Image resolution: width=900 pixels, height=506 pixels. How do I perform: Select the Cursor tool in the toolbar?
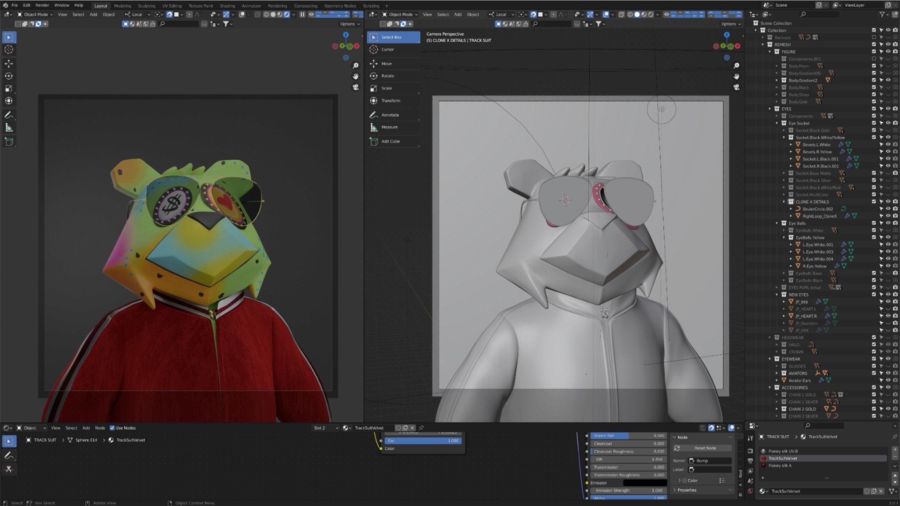[x=387, y=50]
